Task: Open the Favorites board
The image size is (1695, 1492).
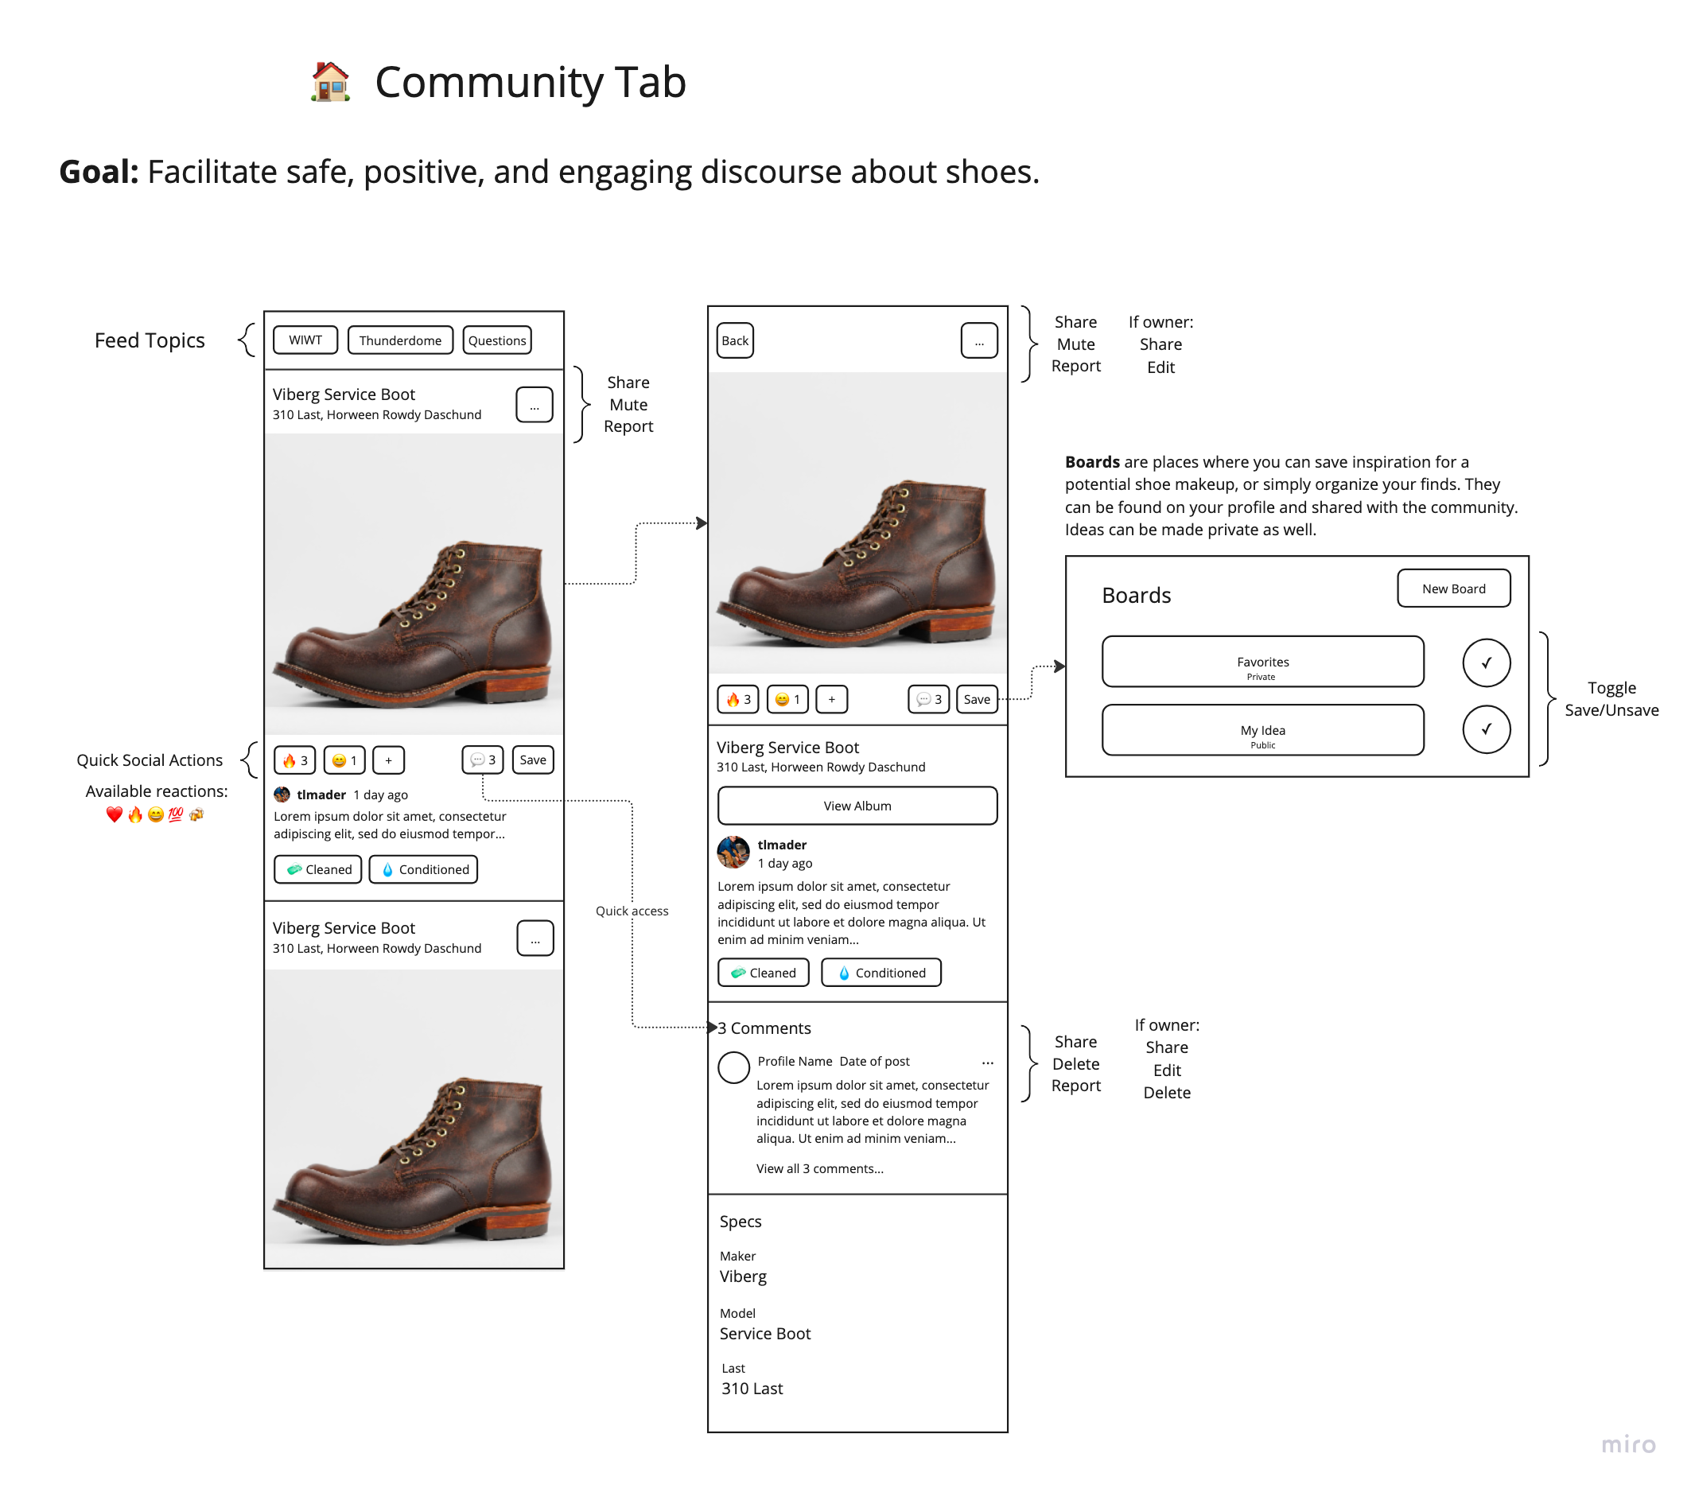Action: click(x=1262, y=661)
